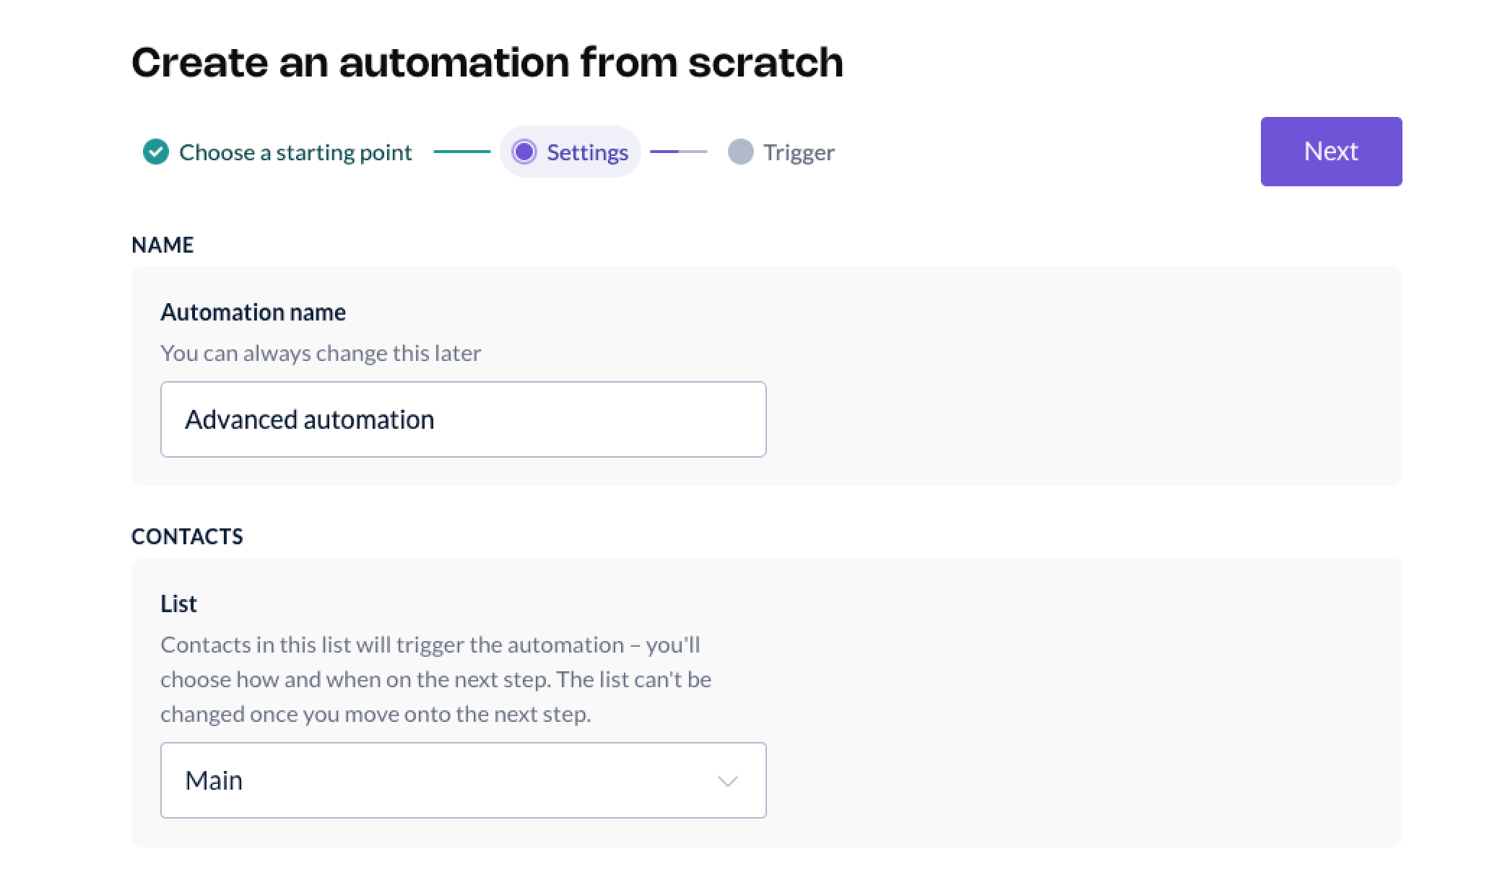Click 'Create an automation from scratch' heading
1505x872 pixels.
coord(487,62)
